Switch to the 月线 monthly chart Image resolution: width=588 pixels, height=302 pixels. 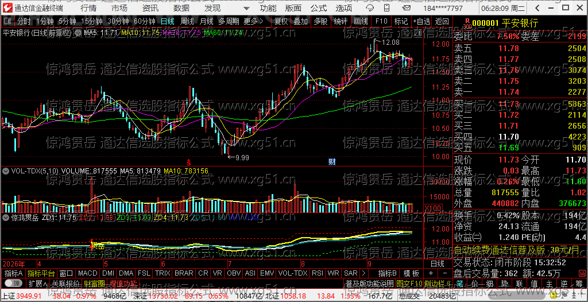click(x=207, y=21)
